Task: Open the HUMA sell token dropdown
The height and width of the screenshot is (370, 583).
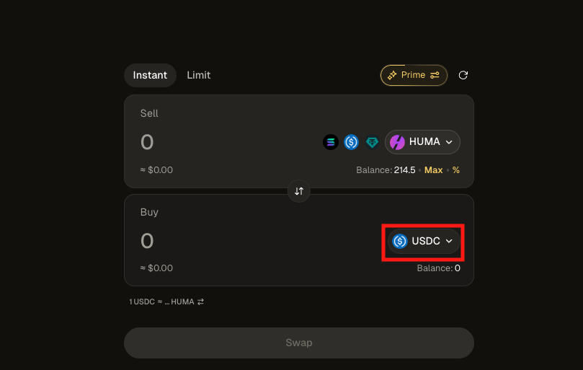Action: coord(424,142)
